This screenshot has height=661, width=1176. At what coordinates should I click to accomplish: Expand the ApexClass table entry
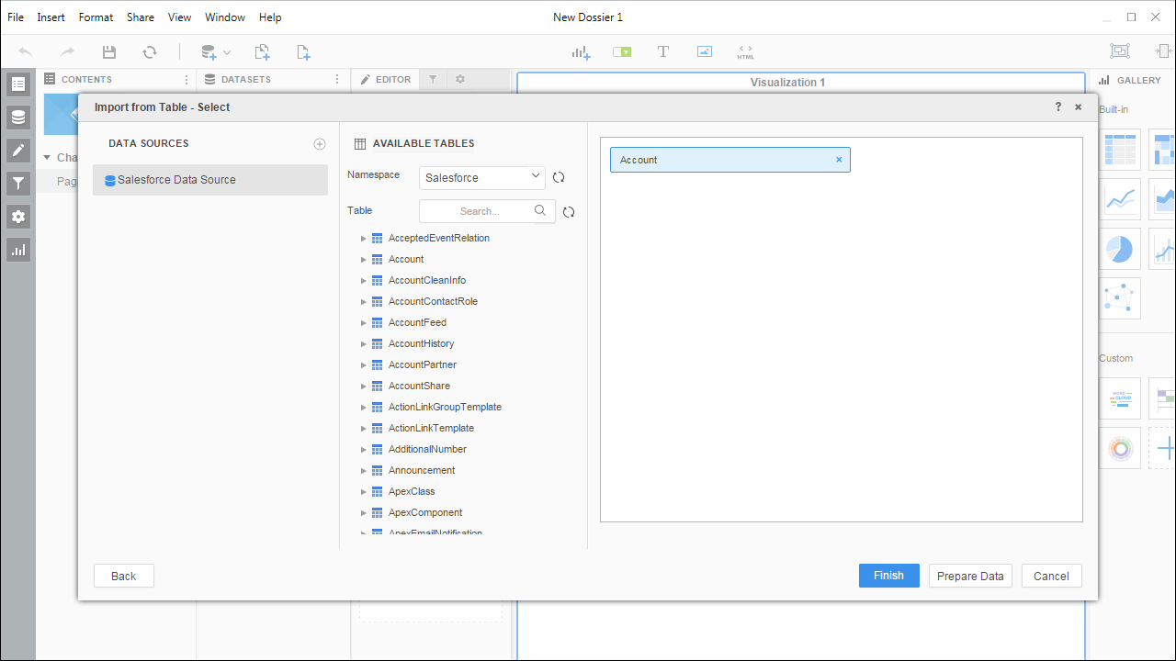point(363,491)
